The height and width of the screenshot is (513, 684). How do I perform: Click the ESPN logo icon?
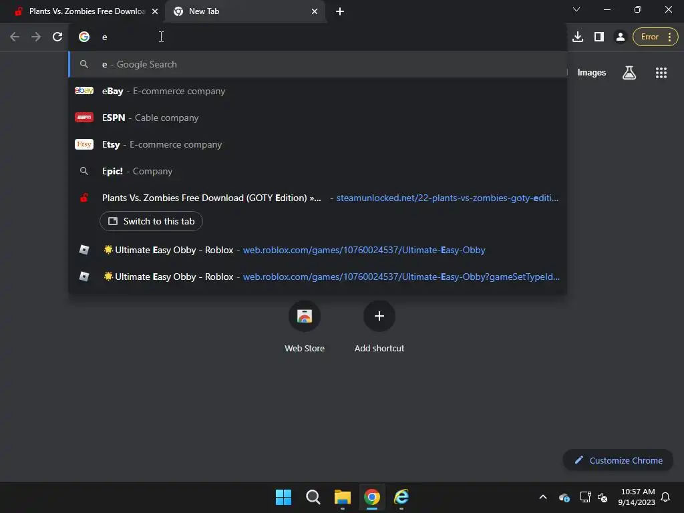(84, 118)
